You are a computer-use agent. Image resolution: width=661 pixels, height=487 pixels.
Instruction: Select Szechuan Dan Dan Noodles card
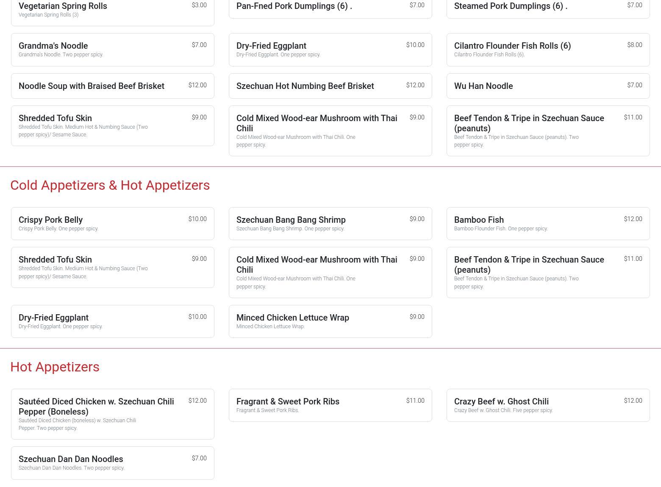(112, 463)
